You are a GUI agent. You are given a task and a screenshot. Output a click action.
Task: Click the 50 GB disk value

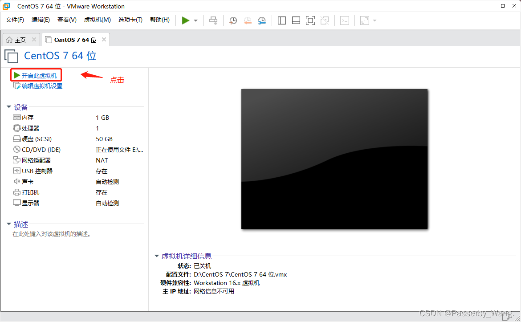coord(104,139)
